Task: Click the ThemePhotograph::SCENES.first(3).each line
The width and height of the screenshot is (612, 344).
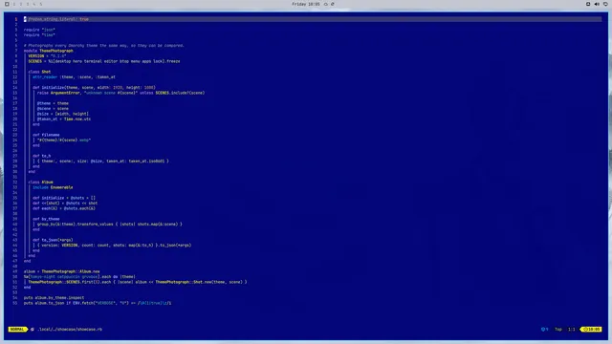Action: [x=138, y=282]
